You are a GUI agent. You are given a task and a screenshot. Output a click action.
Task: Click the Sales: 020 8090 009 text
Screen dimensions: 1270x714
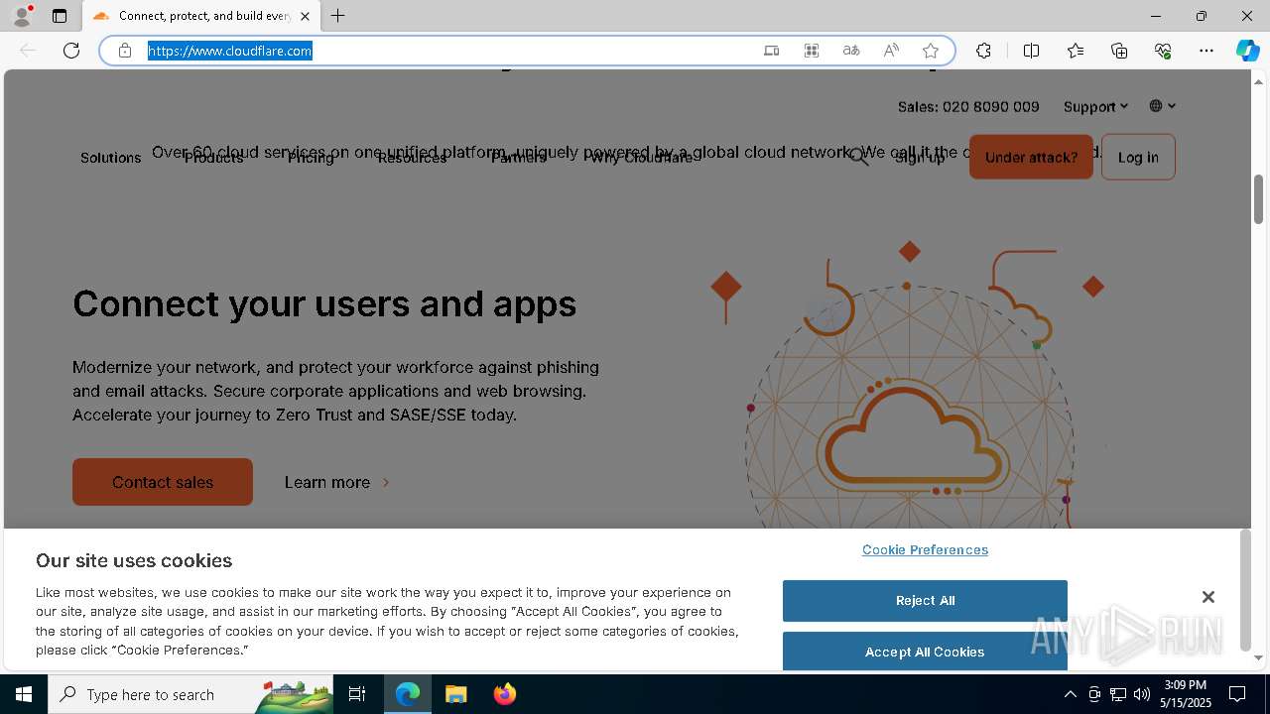[x=968, y=106]
